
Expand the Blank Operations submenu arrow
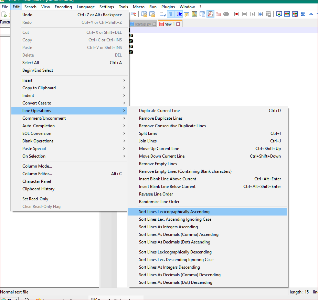click(x=124, y=141)
